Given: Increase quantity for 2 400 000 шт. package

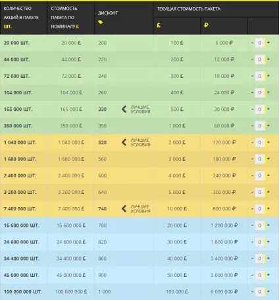Looking at the screenshot, I should coord(268,175).
